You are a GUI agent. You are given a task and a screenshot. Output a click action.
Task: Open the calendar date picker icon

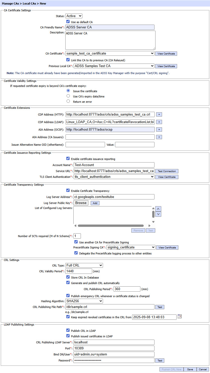(x=179, y=316)
